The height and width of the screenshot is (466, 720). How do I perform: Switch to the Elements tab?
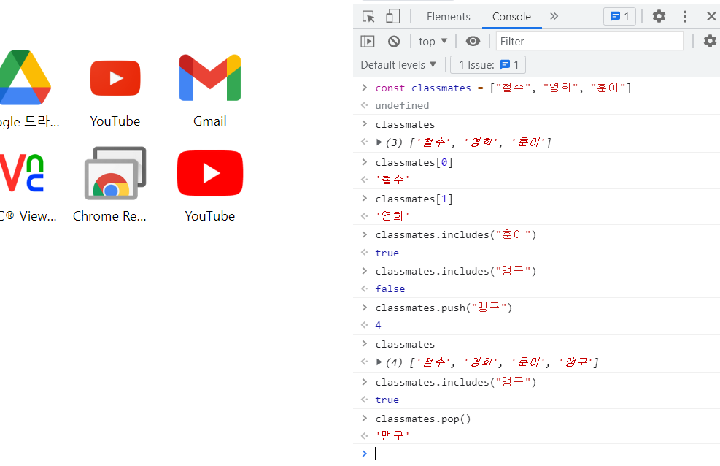coord(448,17)
